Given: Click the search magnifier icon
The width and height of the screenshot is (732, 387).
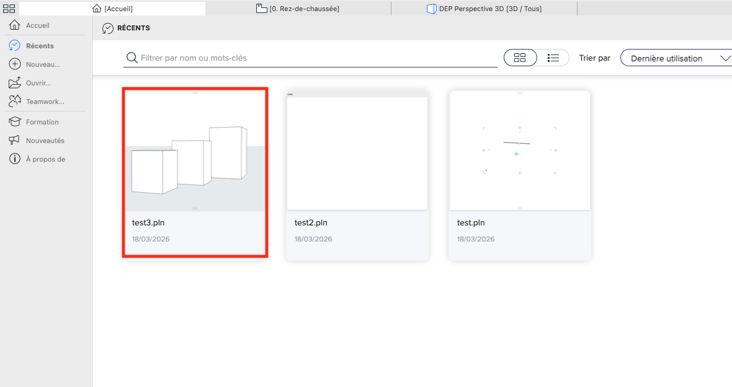Looking at the screenshot, I should pos(132,58).
